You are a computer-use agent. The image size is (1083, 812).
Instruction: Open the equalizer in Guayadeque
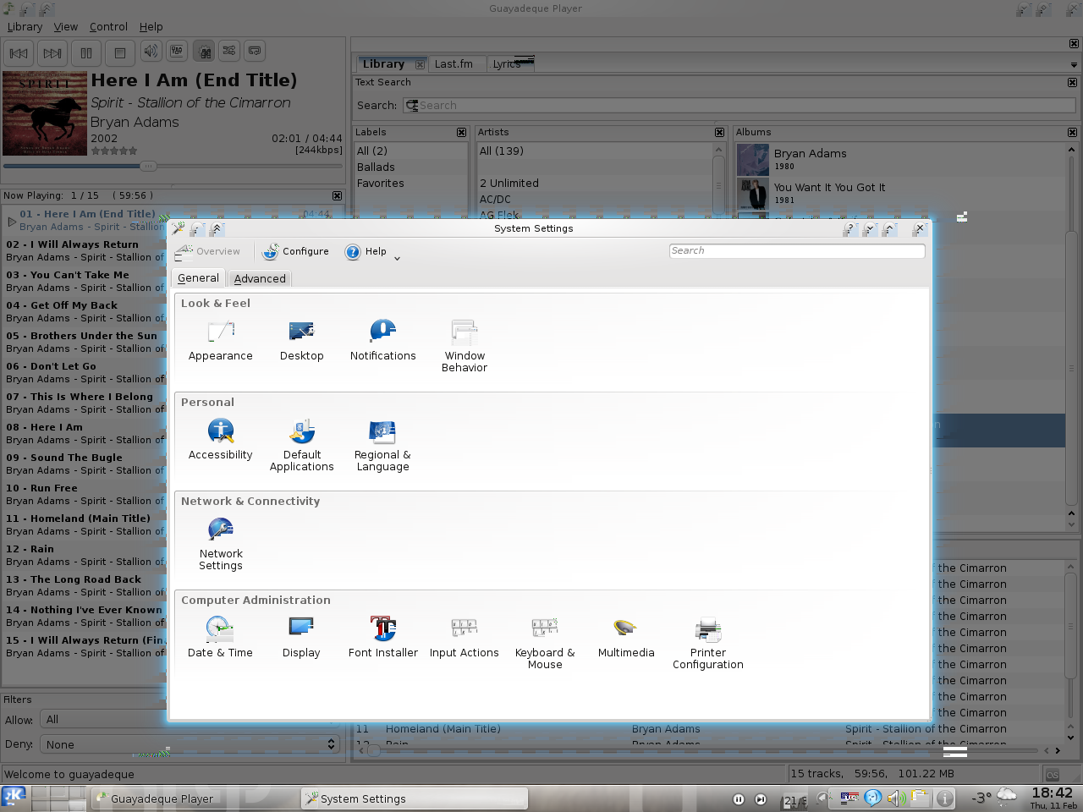pyautogui.click(x=177, y=52)
